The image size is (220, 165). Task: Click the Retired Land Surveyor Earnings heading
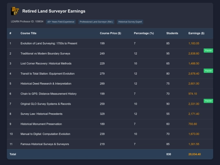pyautogui.click(x=54, y=11)
